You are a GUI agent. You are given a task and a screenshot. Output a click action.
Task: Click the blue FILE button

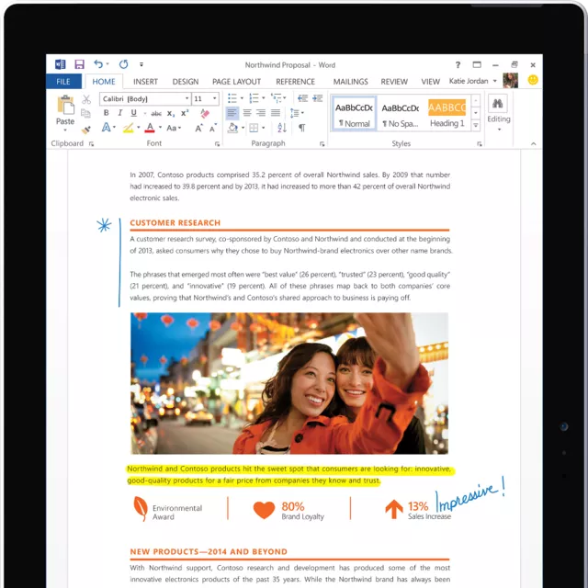63,82
